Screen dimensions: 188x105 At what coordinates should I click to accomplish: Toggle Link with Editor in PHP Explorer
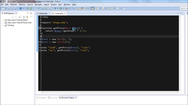pos(27,17)
